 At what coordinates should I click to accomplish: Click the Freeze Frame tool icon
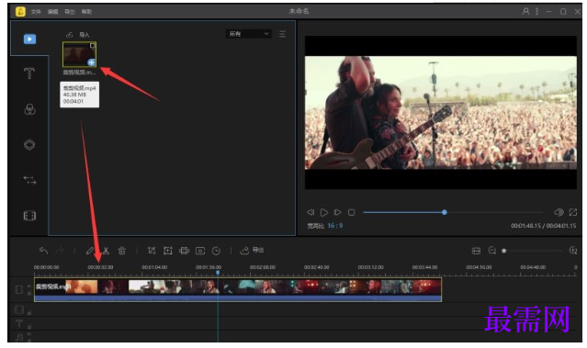click(200, 251)
